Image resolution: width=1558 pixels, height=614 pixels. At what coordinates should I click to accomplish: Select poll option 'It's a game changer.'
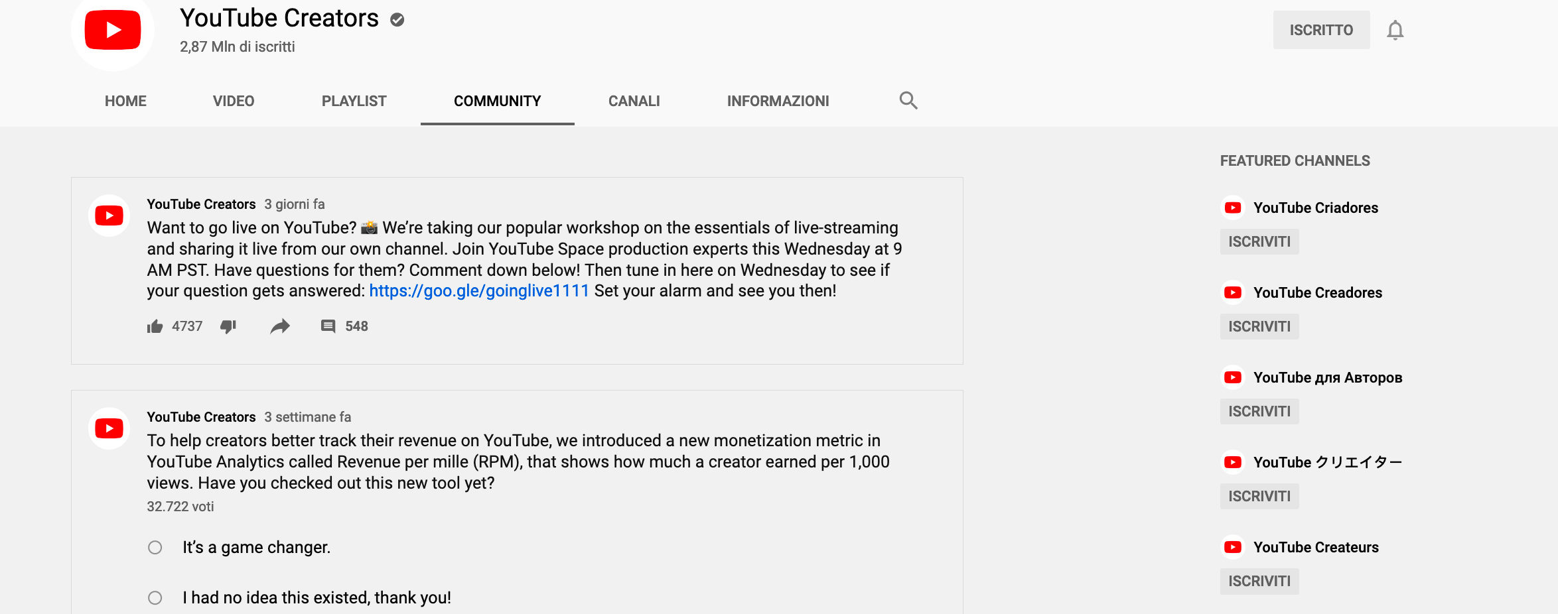pos(155,548)
